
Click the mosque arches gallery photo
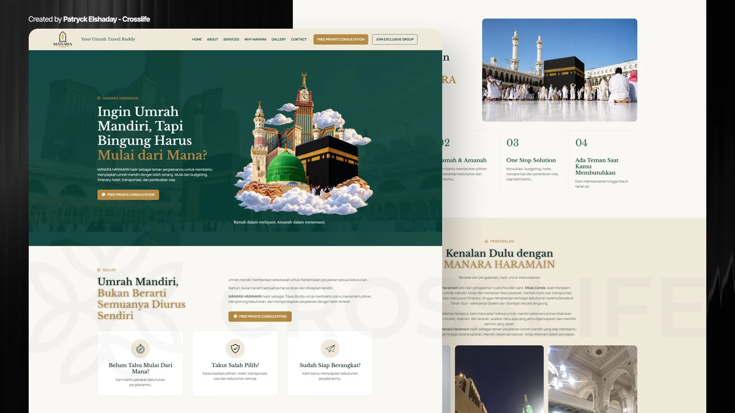coord(593,379)
